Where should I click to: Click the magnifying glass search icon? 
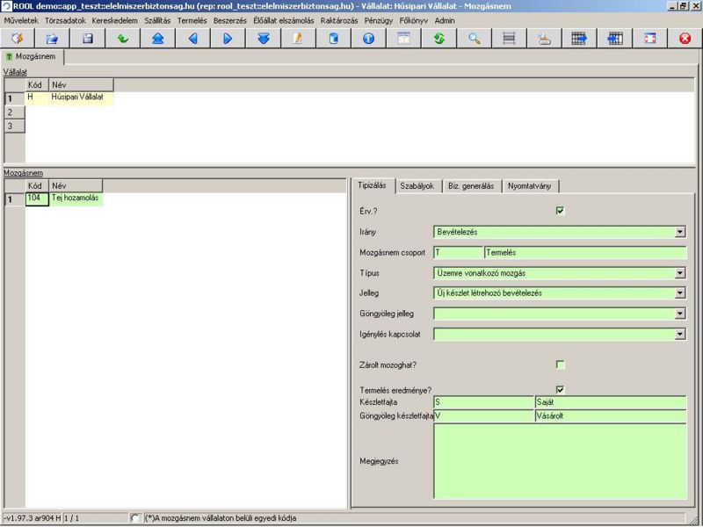point(474,39)
